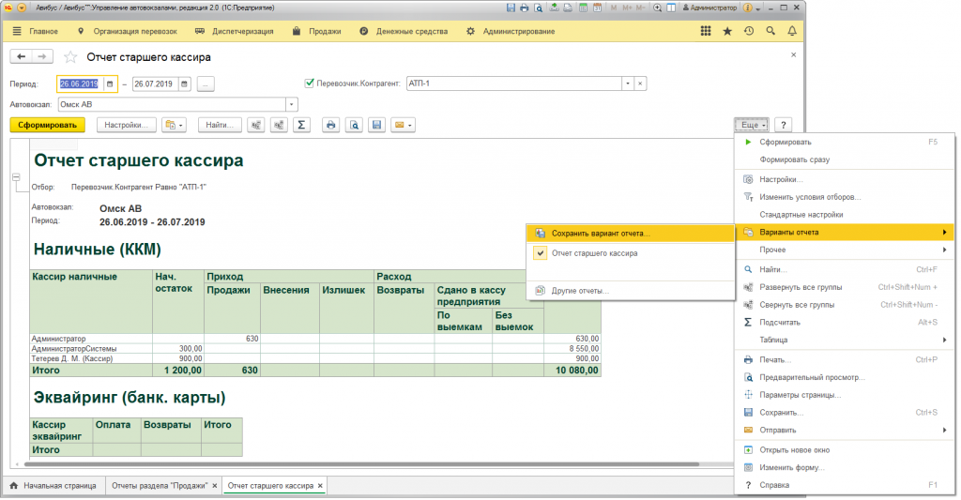Collapse the Отбор group in the report
The width and height of the screenshot is (961, 500).
16,177
